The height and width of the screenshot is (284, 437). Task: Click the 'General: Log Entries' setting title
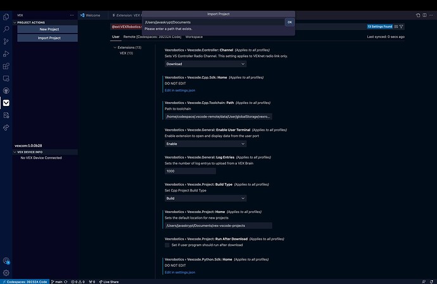(199, 157)
